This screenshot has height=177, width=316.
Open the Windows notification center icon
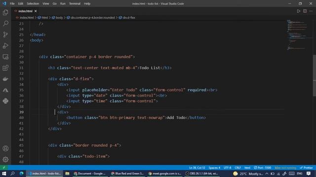click(x=309, y=174)
